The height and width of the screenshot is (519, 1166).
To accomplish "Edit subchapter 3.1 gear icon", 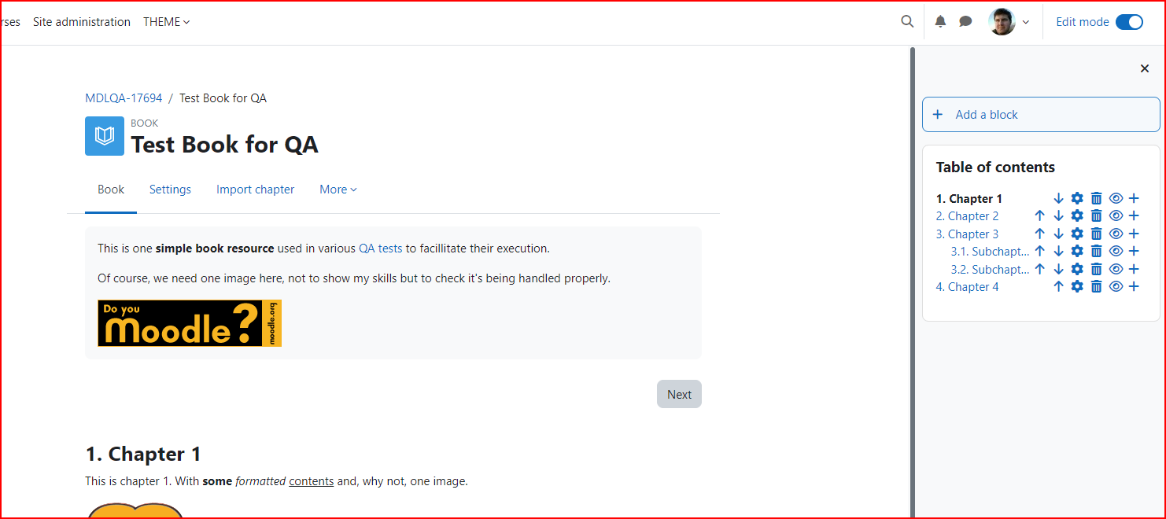I will tap(1077, 252).
